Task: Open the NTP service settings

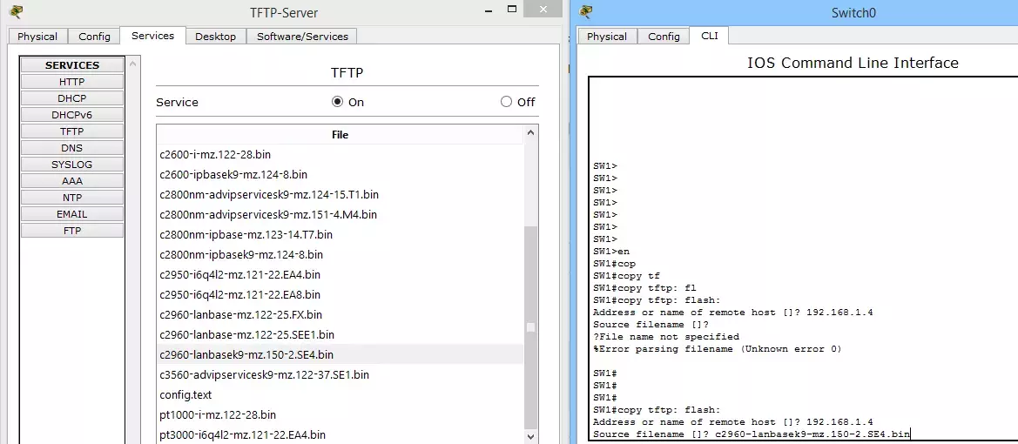Action: pyautogui.click(x=72, y=198)
